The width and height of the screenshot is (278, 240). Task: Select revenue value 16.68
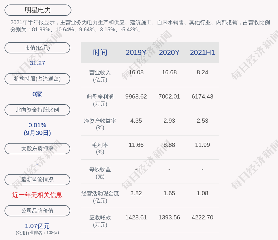point(169,73)
